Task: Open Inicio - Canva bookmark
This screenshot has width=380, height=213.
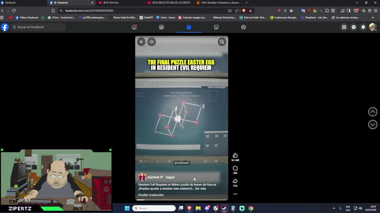Action: coord(166,17)
